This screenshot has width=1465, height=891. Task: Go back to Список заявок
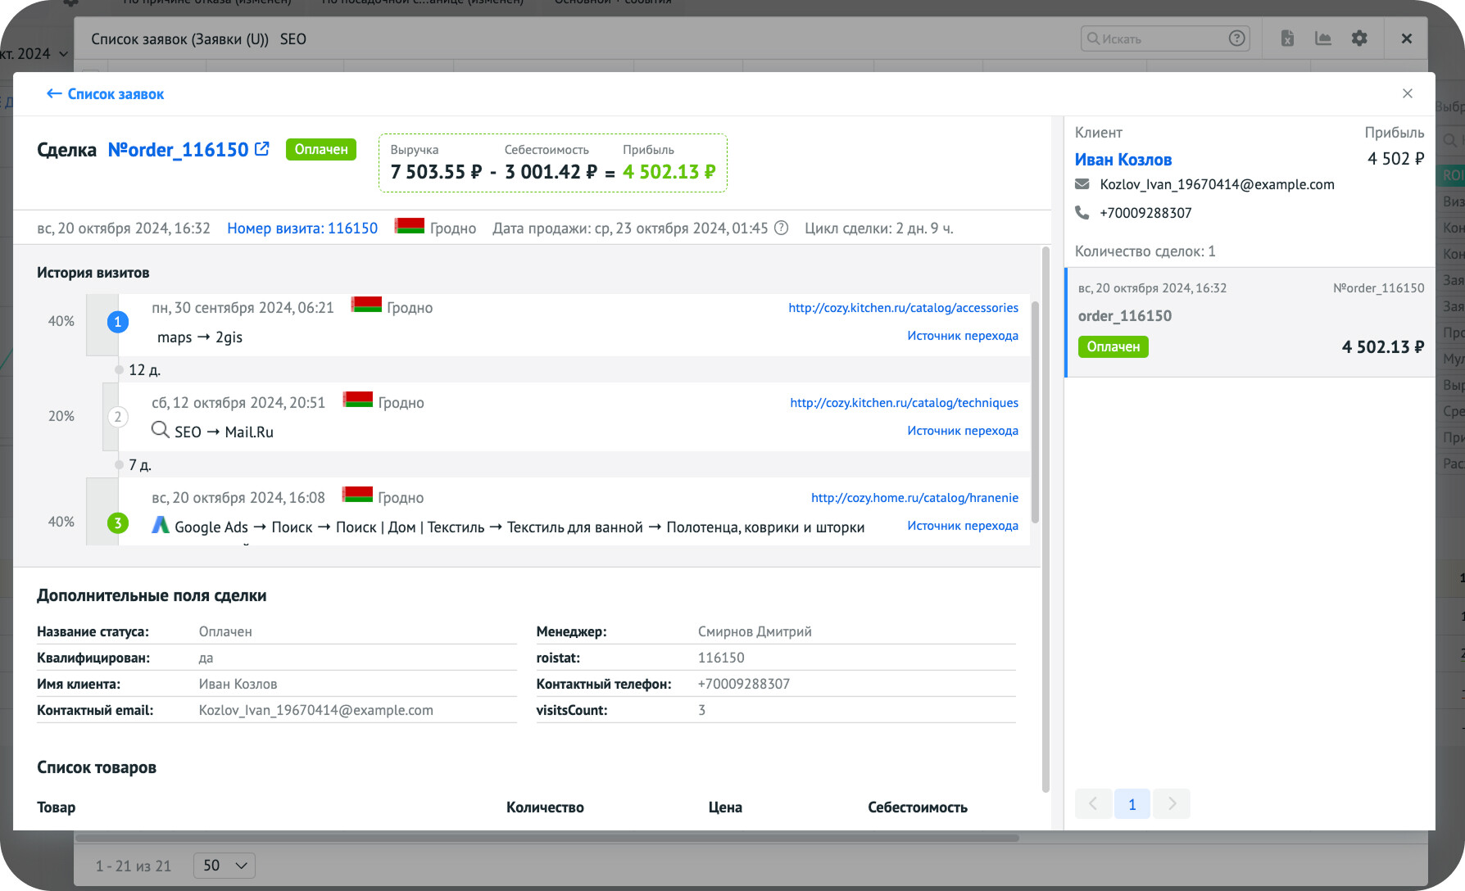tap(106, 94)
